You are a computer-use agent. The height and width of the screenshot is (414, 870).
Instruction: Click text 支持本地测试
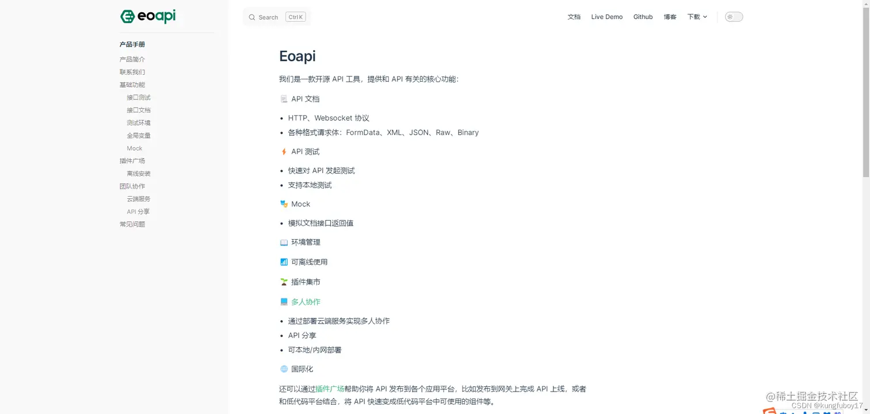[x=310, y=185]
